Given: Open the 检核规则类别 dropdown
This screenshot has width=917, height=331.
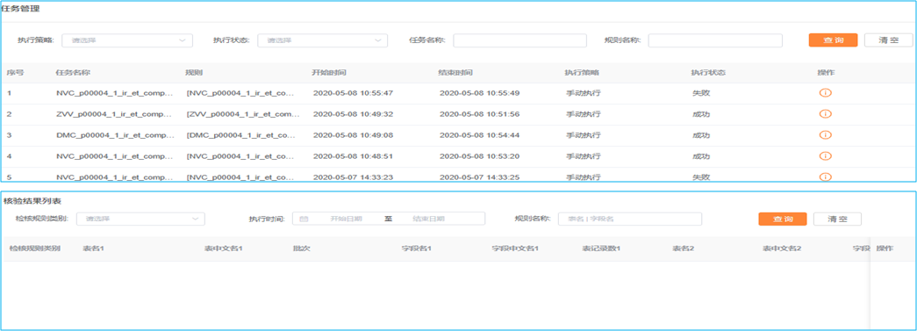Looking at the screenshot, I should 140,219.
